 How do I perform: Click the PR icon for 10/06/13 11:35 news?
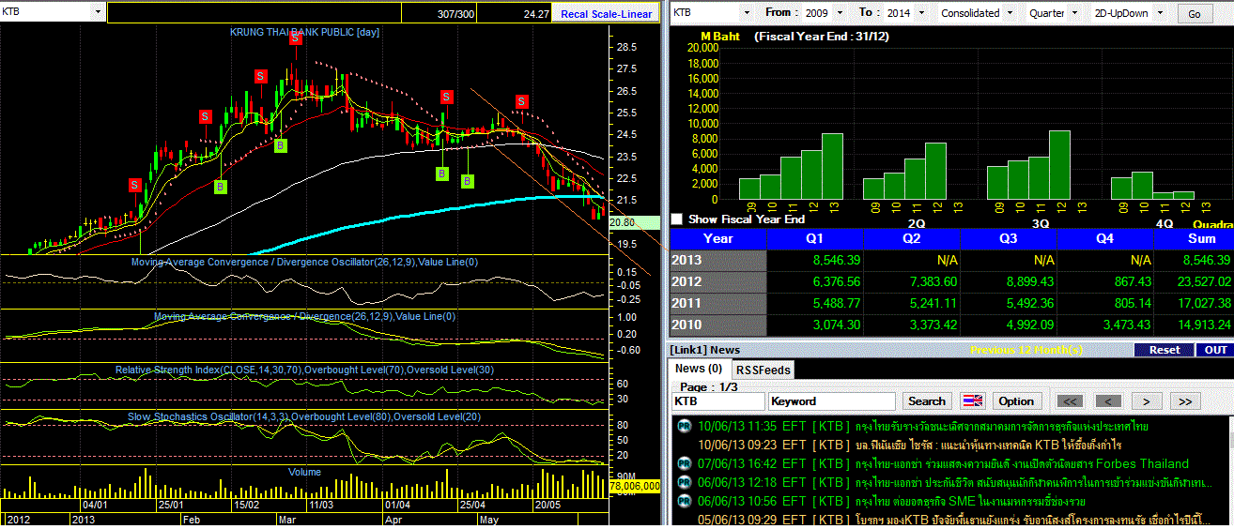click(683, 426)
